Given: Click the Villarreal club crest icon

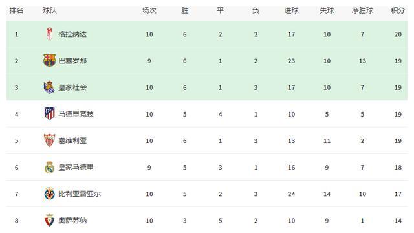Looking at the screenshot, I should click(x=49, y=194).
